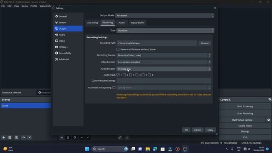Add a new source plus icon

[62, 137]
